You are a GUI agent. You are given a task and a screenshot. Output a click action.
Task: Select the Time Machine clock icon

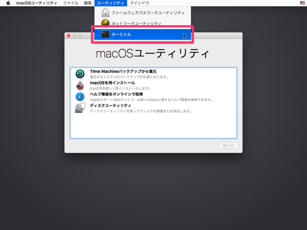point(80,74)
